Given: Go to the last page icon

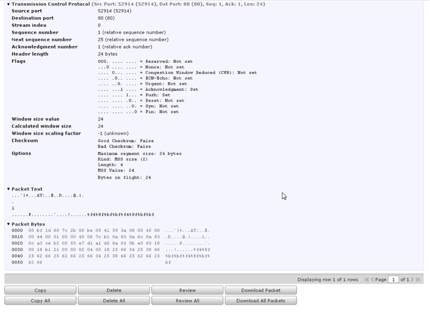Looking at the screenshot, I should 418,280.
